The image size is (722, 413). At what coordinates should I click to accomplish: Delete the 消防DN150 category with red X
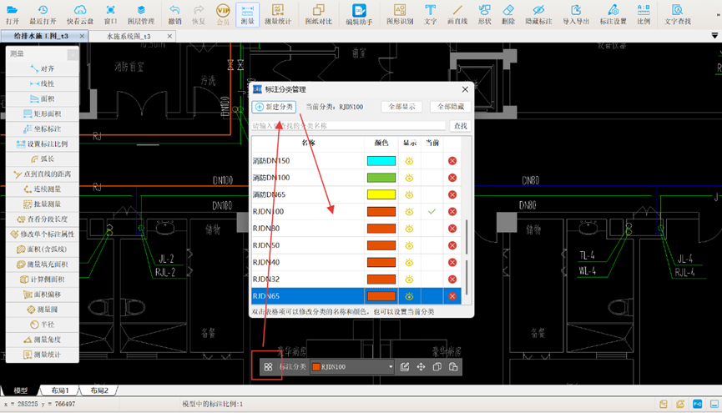pos(452,161)
